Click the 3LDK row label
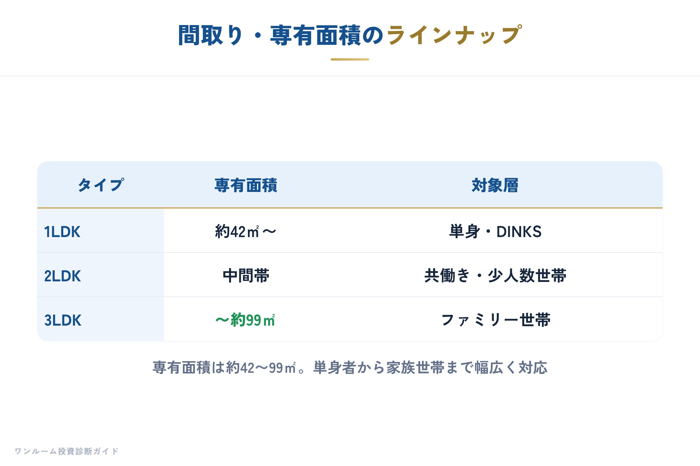 63,320
